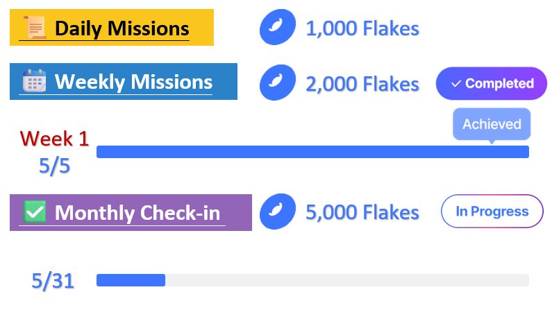The width and height of the screenshot is (552, 310).
Task: Switch to the Monthly Check-in tab
Action: tap(140, 212)
